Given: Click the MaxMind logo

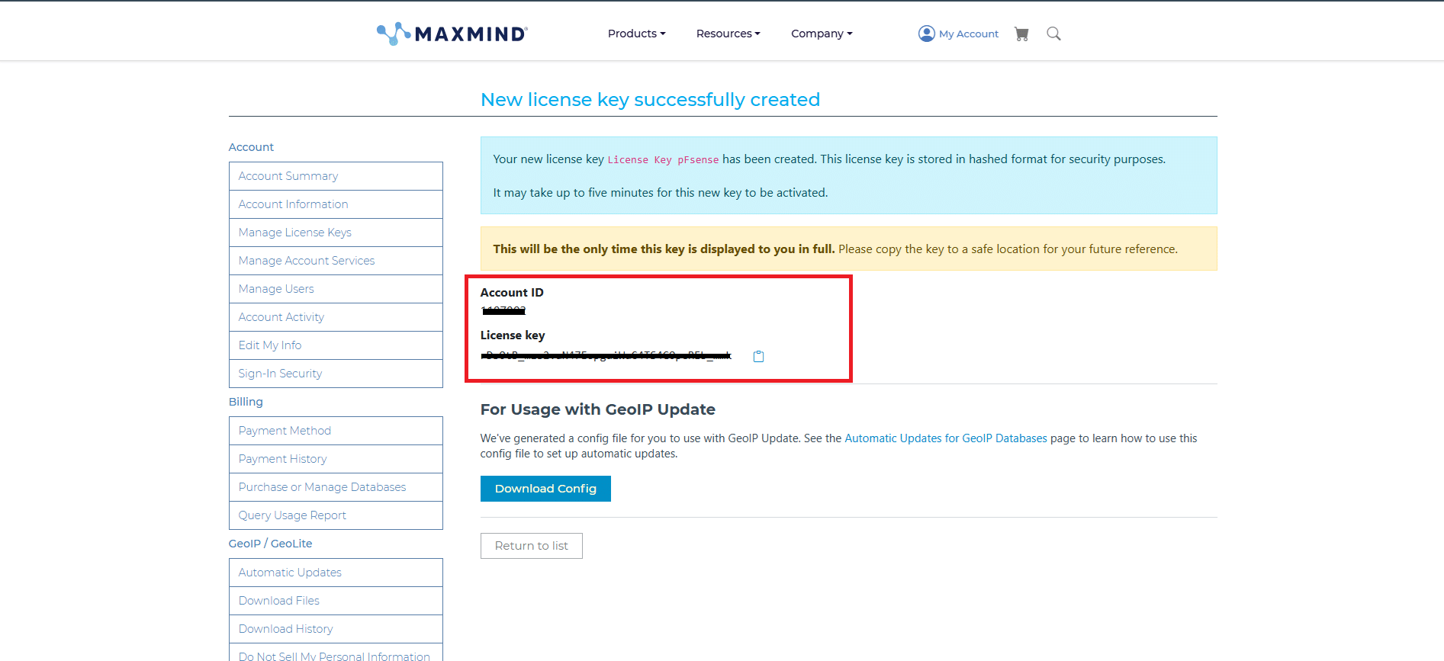Looking at the screenshot, I should (x=452, y=34).
